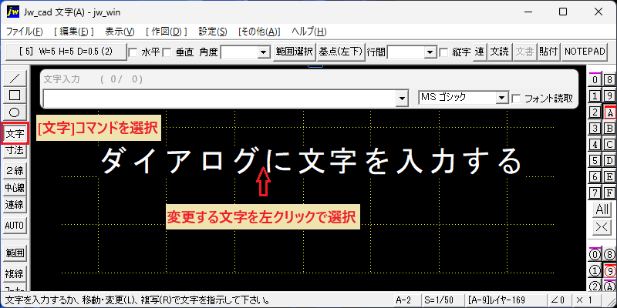Select the circle drawing tool

[x=15, y=112]
